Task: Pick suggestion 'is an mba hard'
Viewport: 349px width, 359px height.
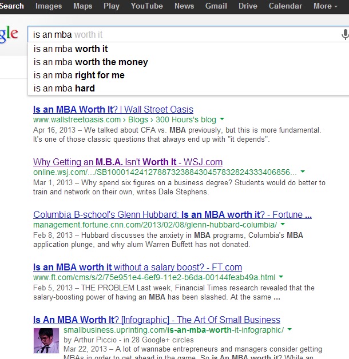Action: (188, 89)
